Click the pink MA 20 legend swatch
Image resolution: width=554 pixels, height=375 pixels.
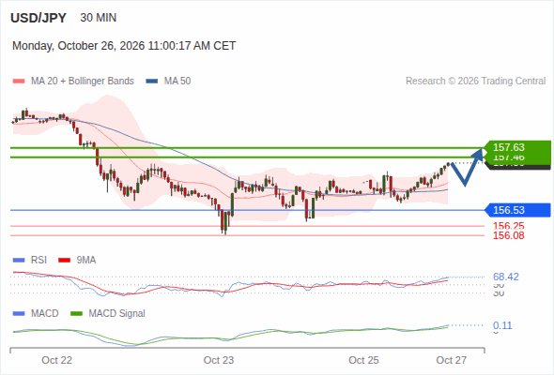[x=19, y=82]
